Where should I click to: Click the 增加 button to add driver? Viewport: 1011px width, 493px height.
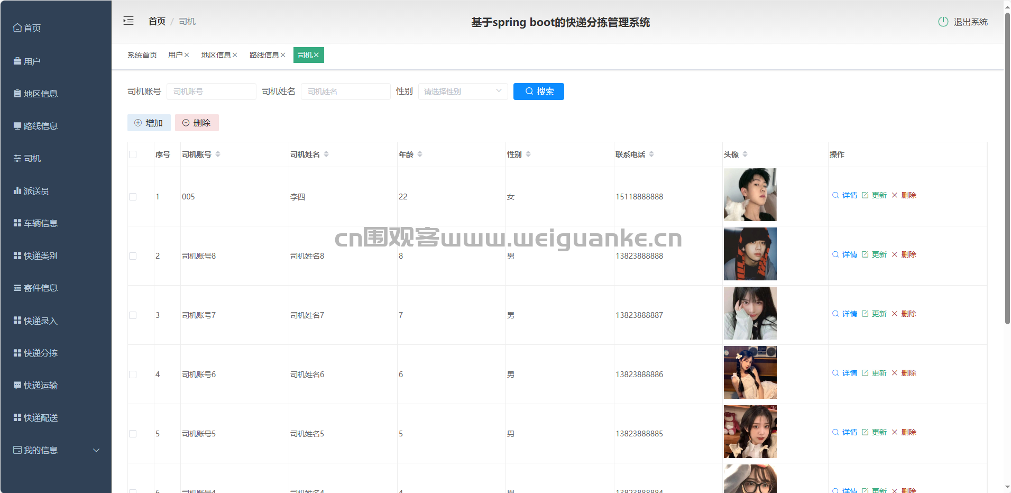click(149, 123)
